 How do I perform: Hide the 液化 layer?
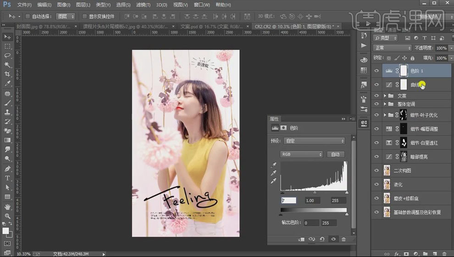[376, 184]
